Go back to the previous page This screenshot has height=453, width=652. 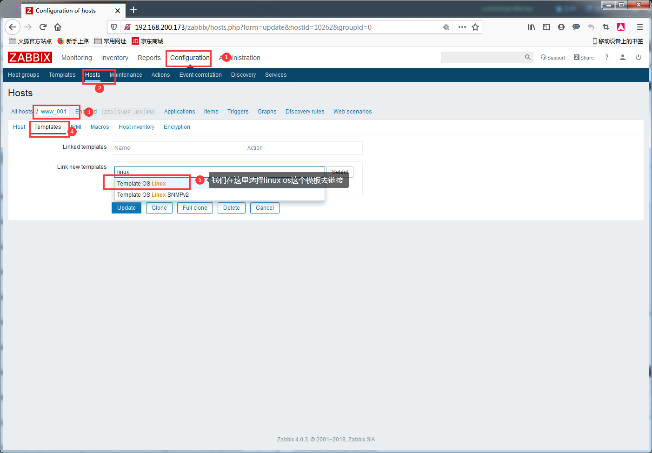pos(13,27)
